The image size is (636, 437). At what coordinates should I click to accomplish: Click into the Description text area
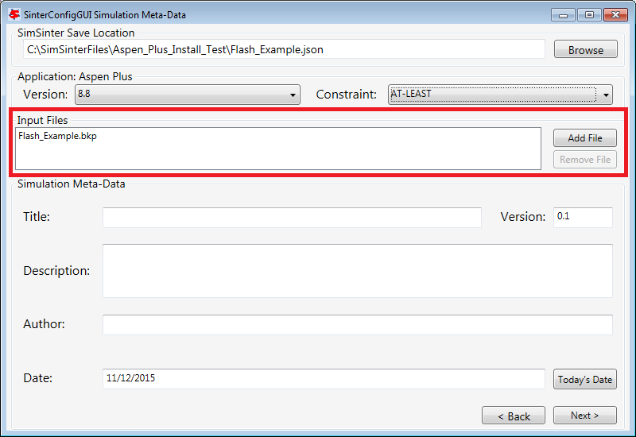(x=357, y=271)
